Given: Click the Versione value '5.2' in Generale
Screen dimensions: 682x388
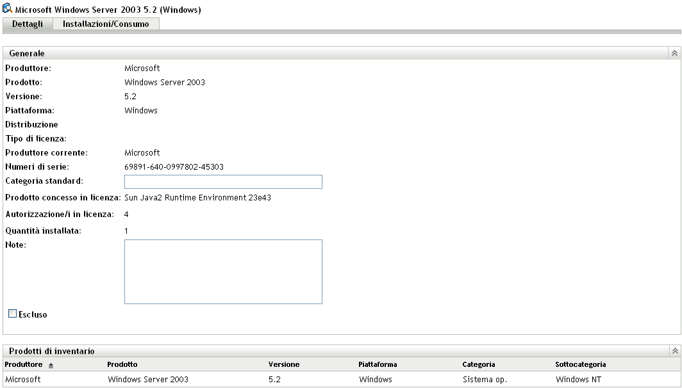Looking at the screenshot, I should click(130, 97).
